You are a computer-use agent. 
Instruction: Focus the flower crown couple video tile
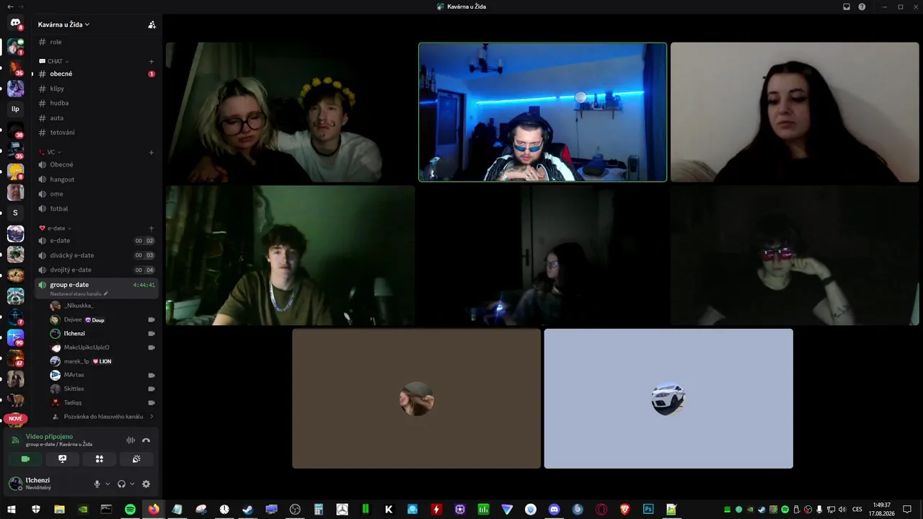pos(290,112)
